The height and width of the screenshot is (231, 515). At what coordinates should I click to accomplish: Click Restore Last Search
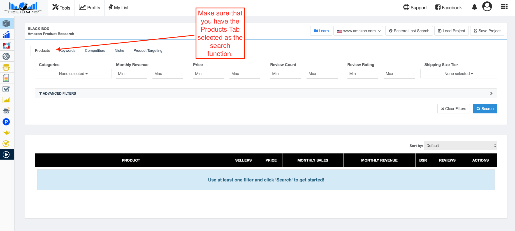[409, 31]
